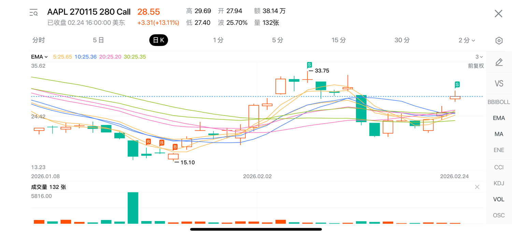This screenshot has height=235, width=512.
Task: Click the 15.10 low price label
Action: click(187, 162)
